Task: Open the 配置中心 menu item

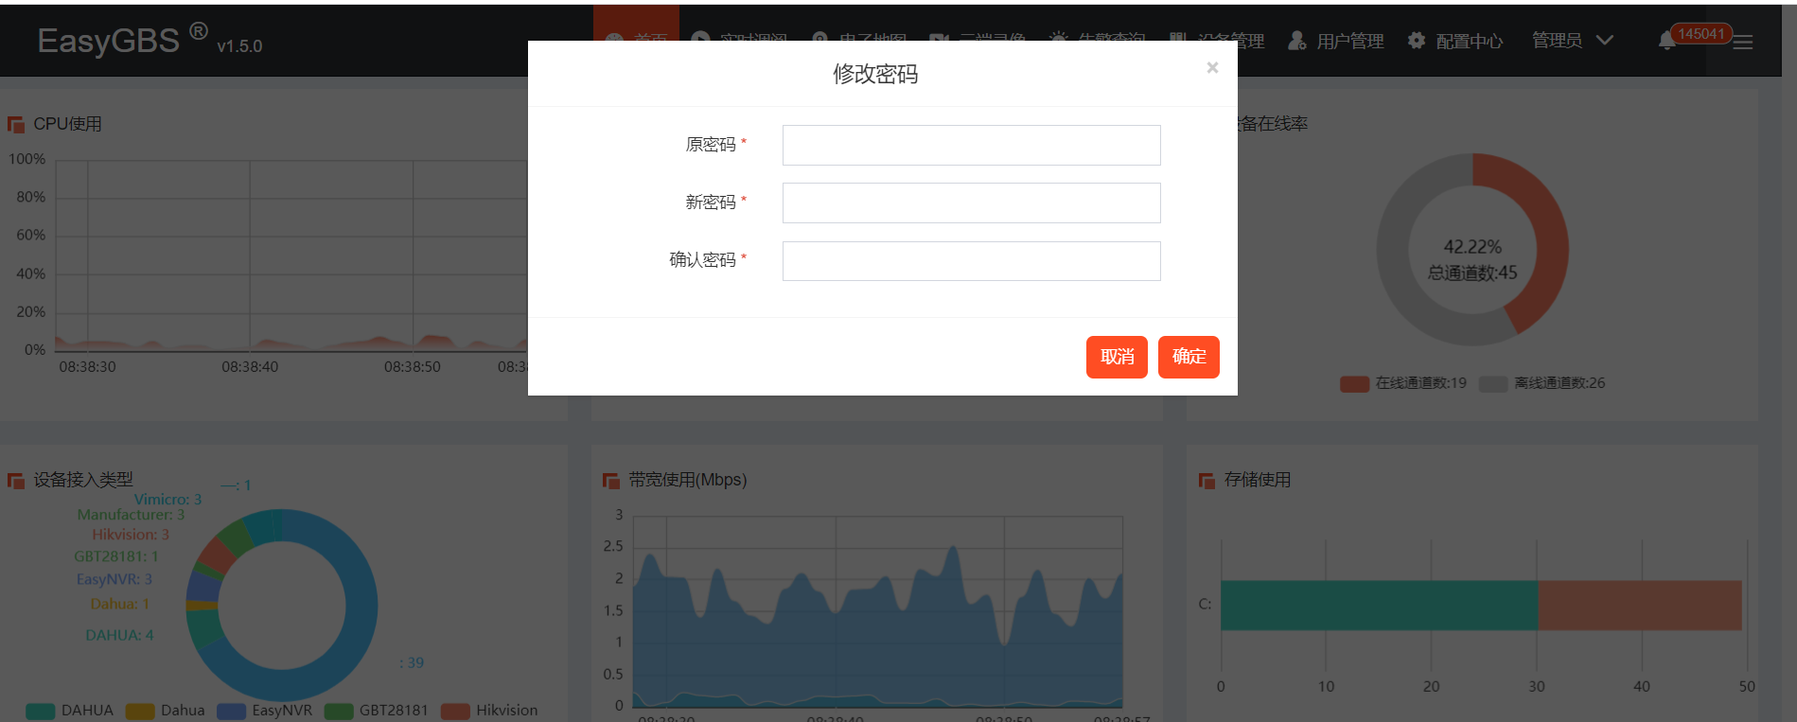Action: 1455,41
